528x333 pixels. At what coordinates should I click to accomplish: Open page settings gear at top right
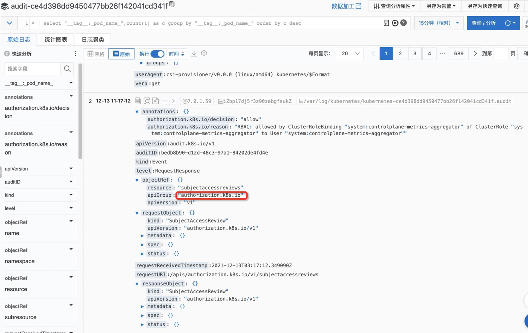[x=516, y=6]
